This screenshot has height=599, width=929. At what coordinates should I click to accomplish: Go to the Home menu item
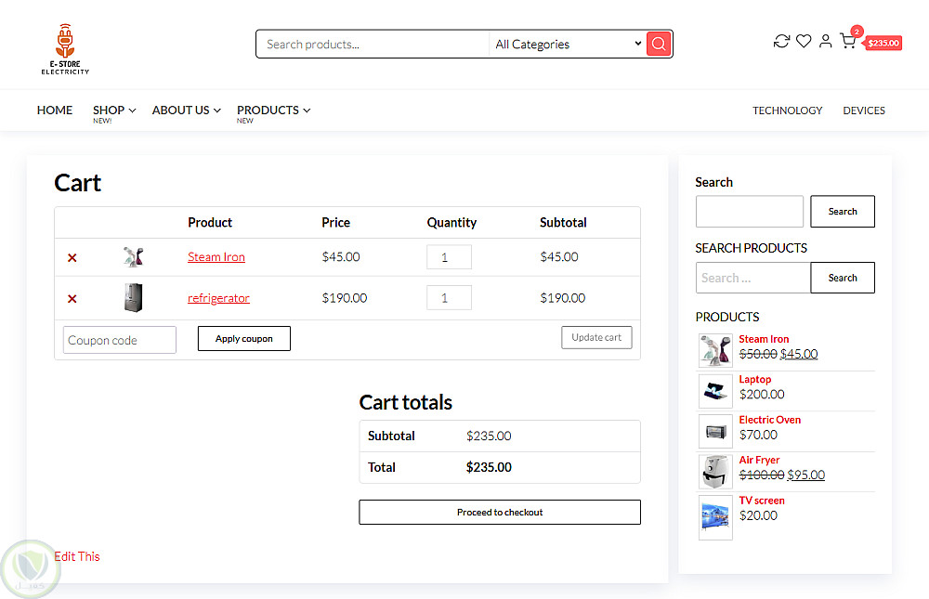(x=55, y=110)
